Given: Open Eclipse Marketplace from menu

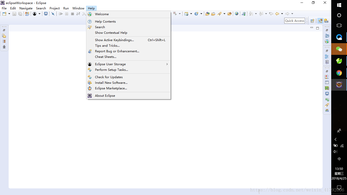Looking at the screenshot, I should (x=129, y=88).
